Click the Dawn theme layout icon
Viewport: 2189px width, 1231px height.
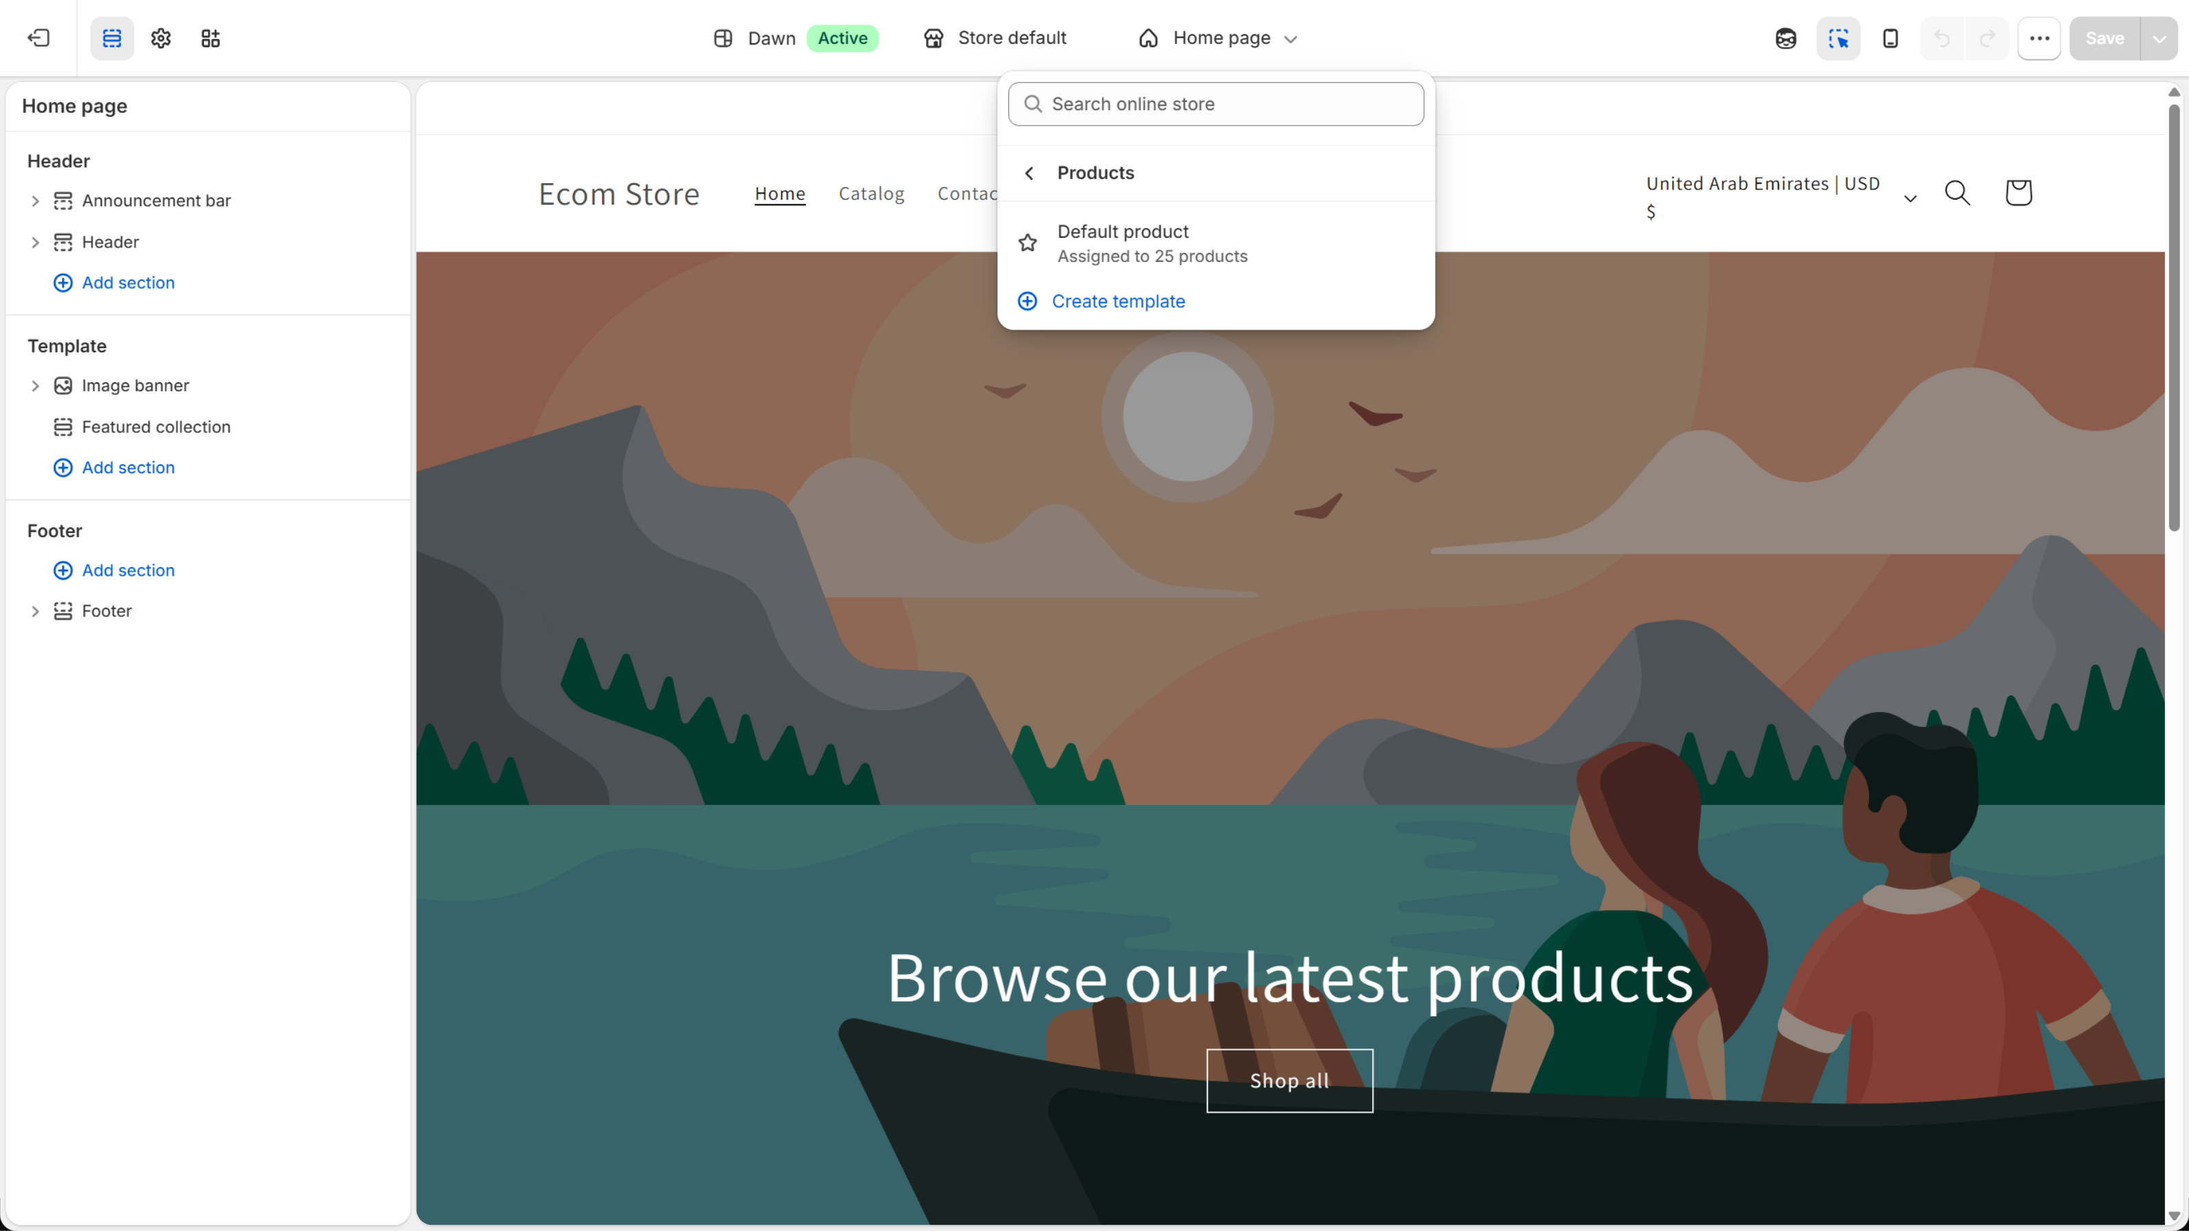point(723,38)
